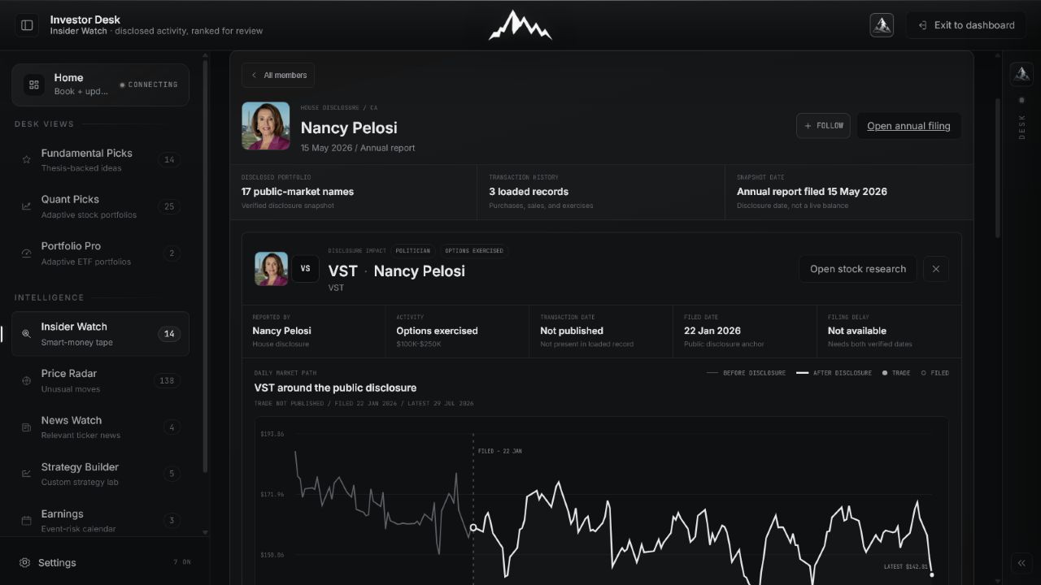Click the OPTIONS EXERCISED tag
Screen dimensions: 1041x585
coord(473,251)
